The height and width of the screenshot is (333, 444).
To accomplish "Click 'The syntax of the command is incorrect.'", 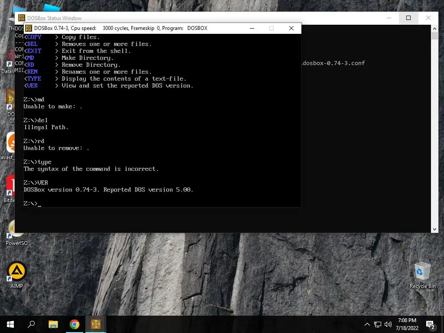I will click(91, 169).
